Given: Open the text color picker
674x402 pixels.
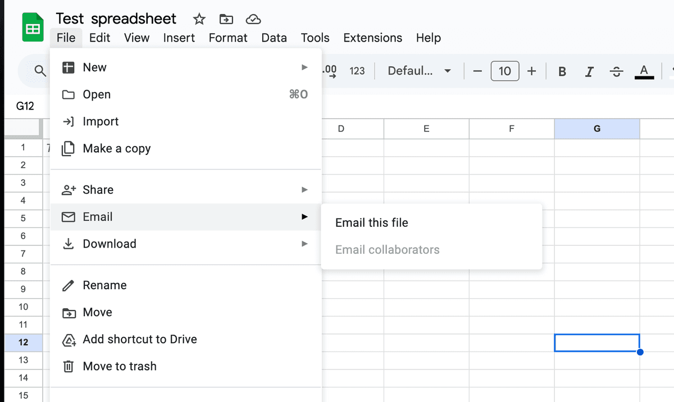Looking at the screenshot, I should point(644,71).
